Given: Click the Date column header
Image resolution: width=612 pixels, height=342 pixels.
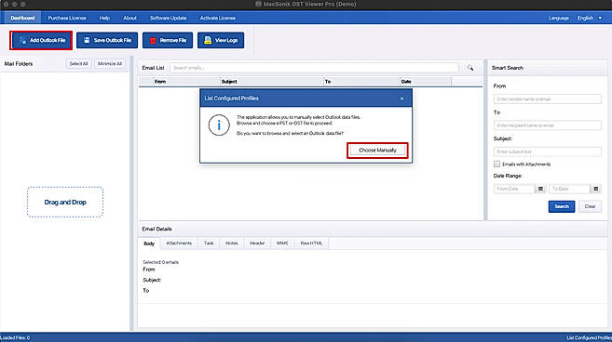Looking at the screenshot, I should click(x=426, y=82).
